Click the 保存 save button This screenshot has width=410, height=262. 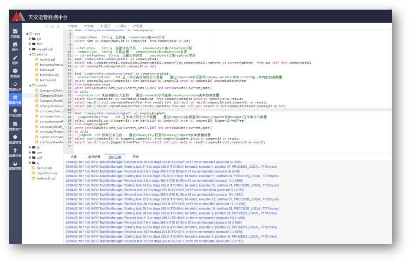coord(121,26)
